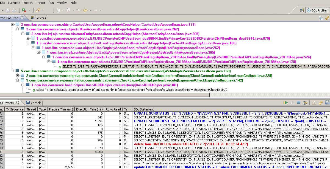Screen dimensions: 330x169
Task: Click the Run External Tools icon
Action: [24, 10]
